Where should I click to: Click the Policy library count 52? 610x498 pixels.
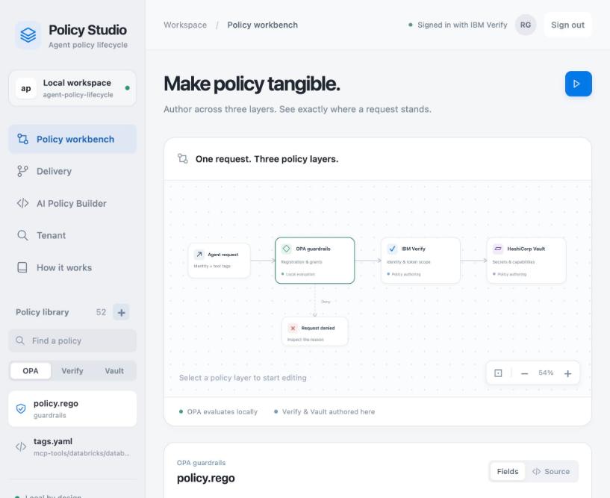tap(101, 312)
